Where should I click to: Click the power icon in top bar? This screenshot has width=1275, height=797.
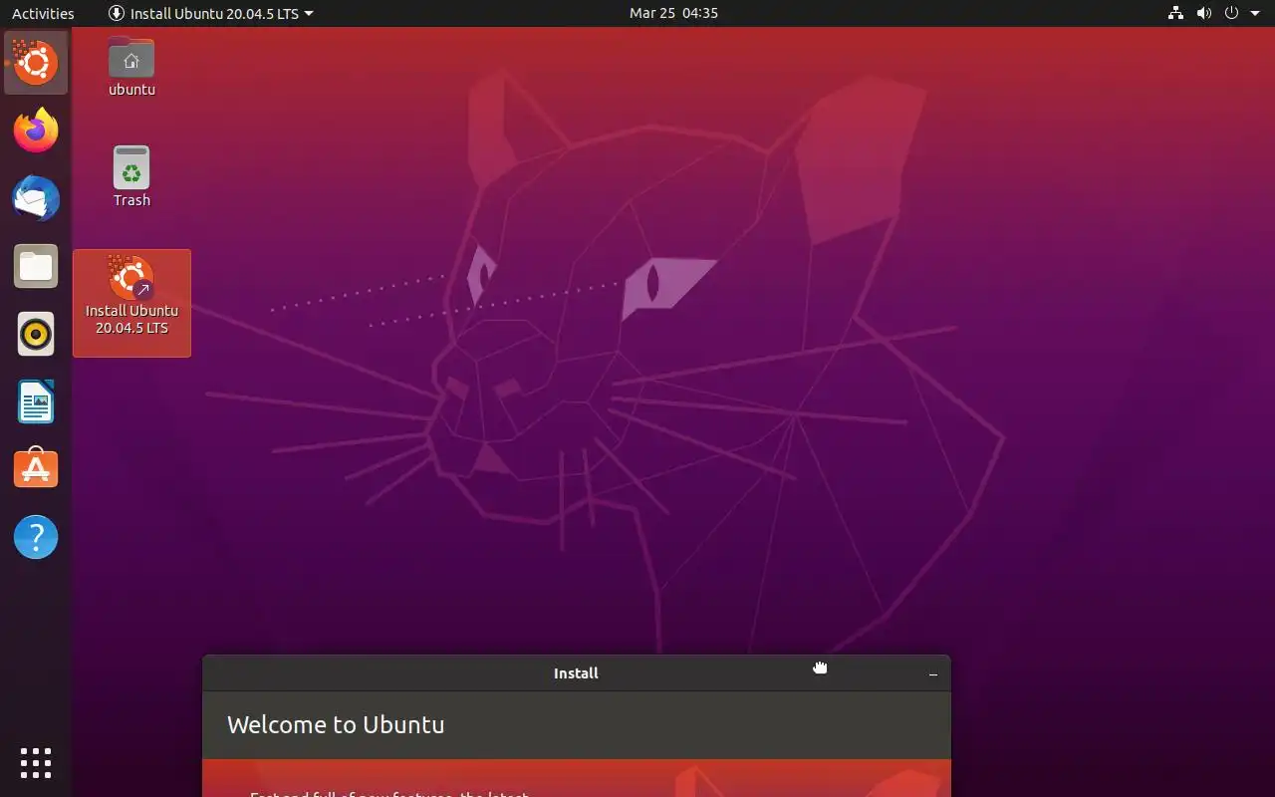(1231, 13)
